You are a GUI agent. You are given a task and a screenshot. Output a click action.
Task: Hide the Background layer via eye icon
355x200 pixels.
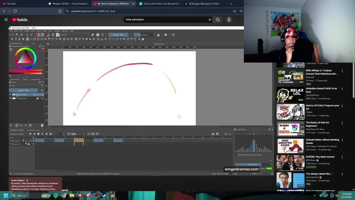11,98
